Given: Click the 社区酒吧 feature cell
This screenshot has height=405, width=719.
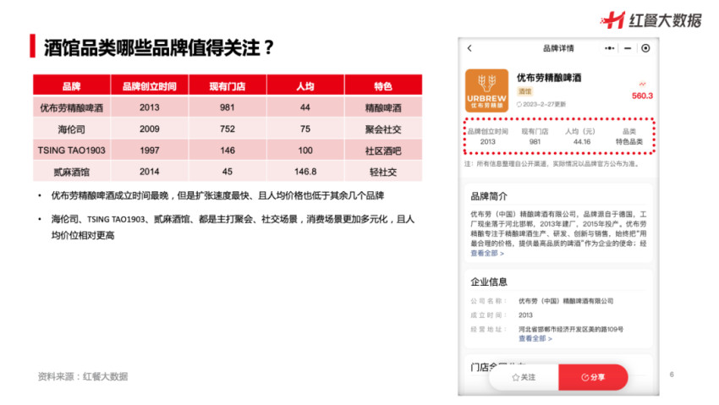Looking at the screenshot, I should [383, 151].
